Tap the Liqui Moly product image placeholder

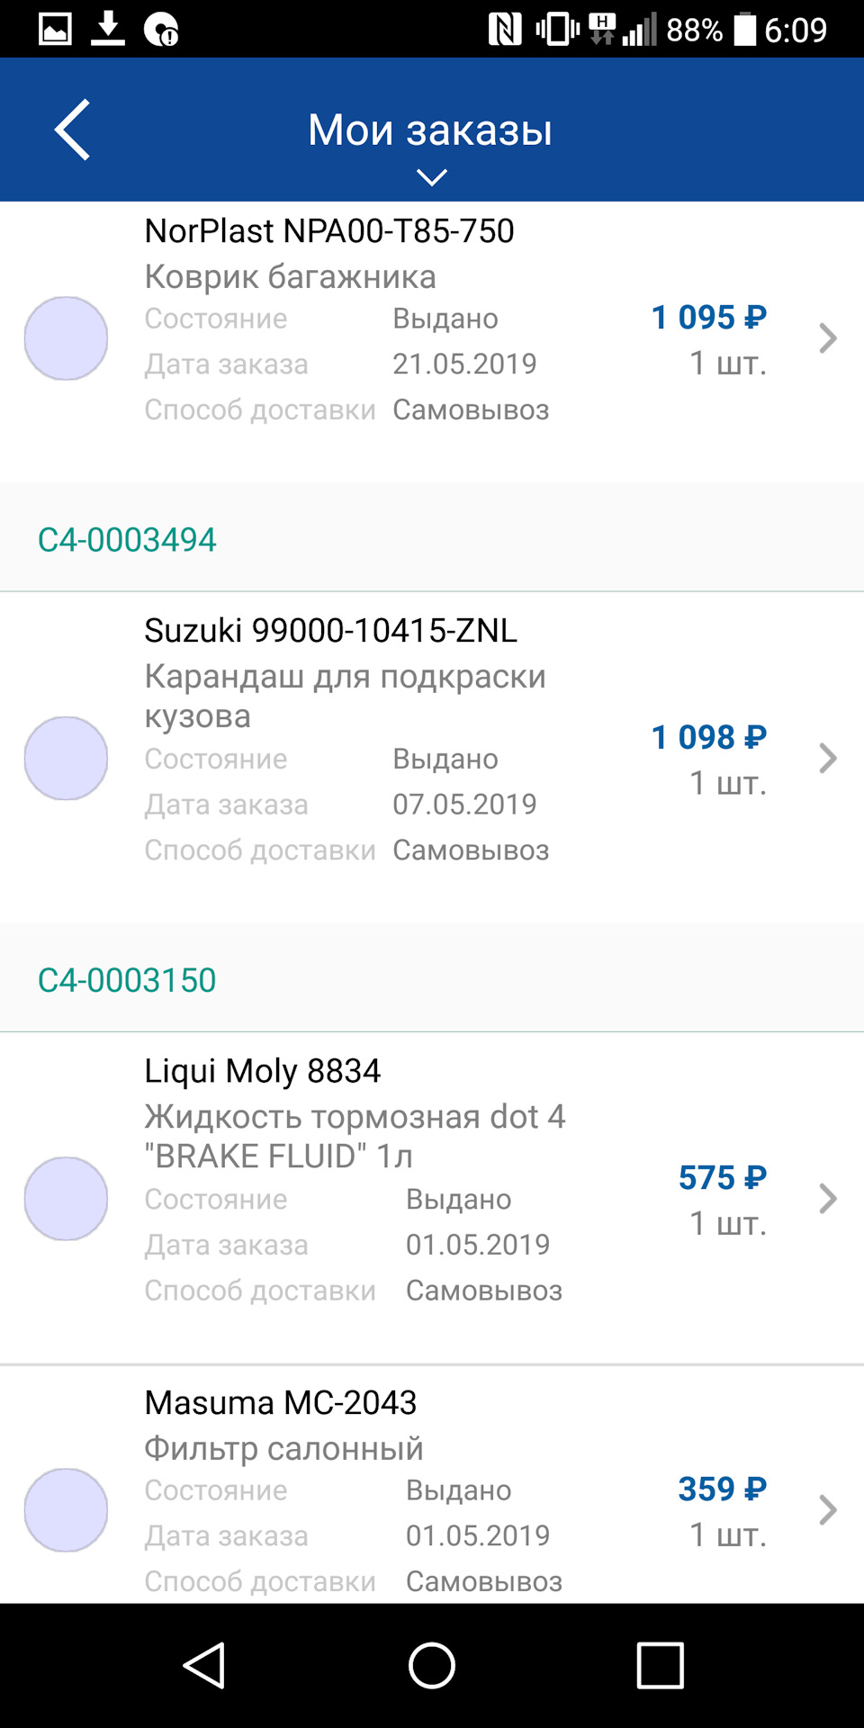(x=66, y=1199)
